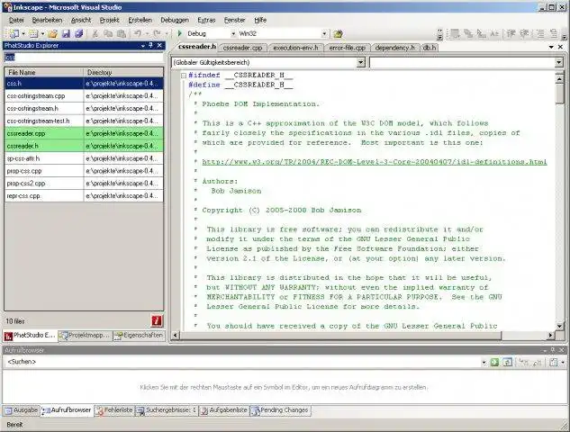
Task: Open the Ansicht menu
Action: (x=81, y=21)
